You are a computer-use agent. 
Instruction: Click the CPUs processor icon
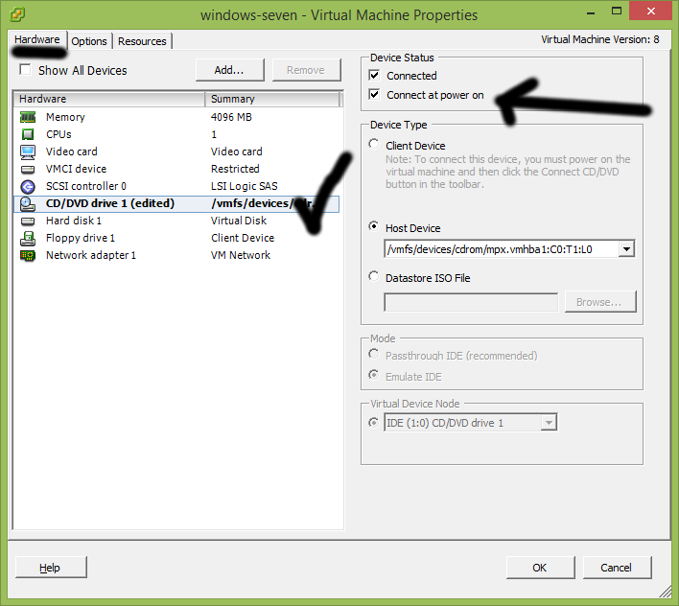(x=28, y=134)
